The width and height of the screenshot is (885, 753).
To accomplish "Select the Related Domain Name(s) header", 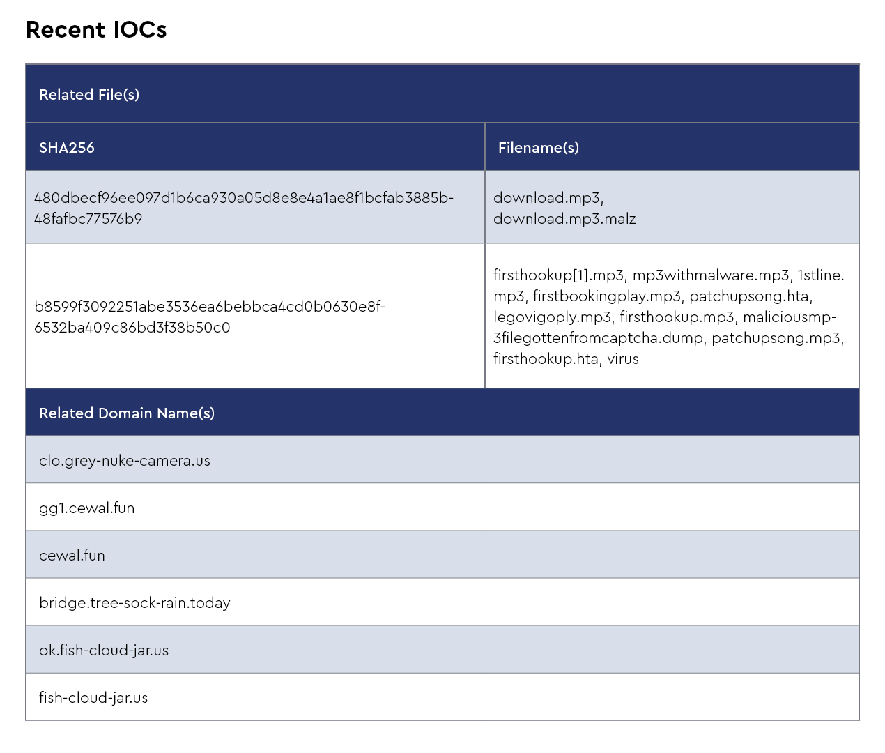I will [127, 413].
